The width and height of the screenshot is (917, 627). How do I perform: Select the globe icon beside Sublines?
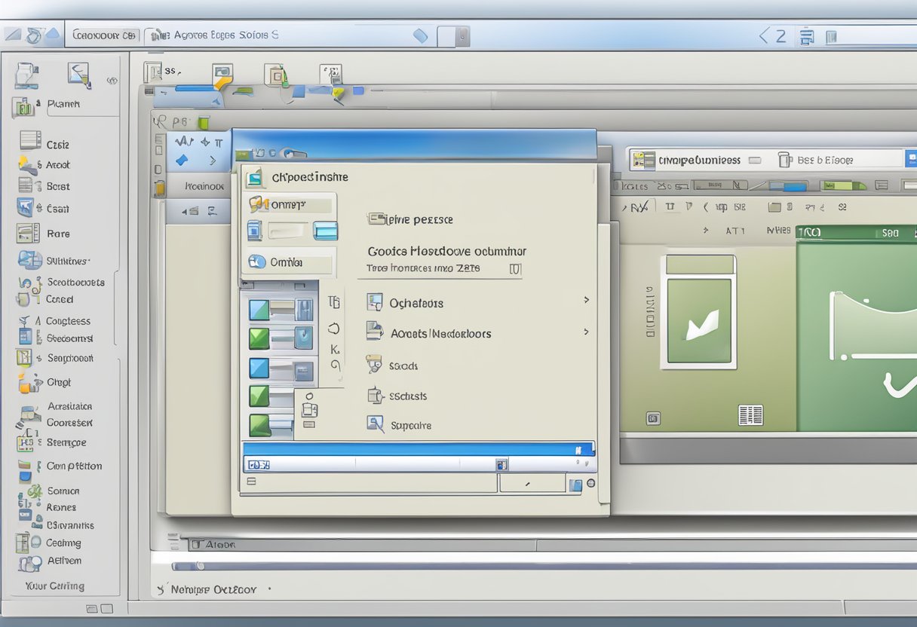pyautogui.click(x=30, y=259)
